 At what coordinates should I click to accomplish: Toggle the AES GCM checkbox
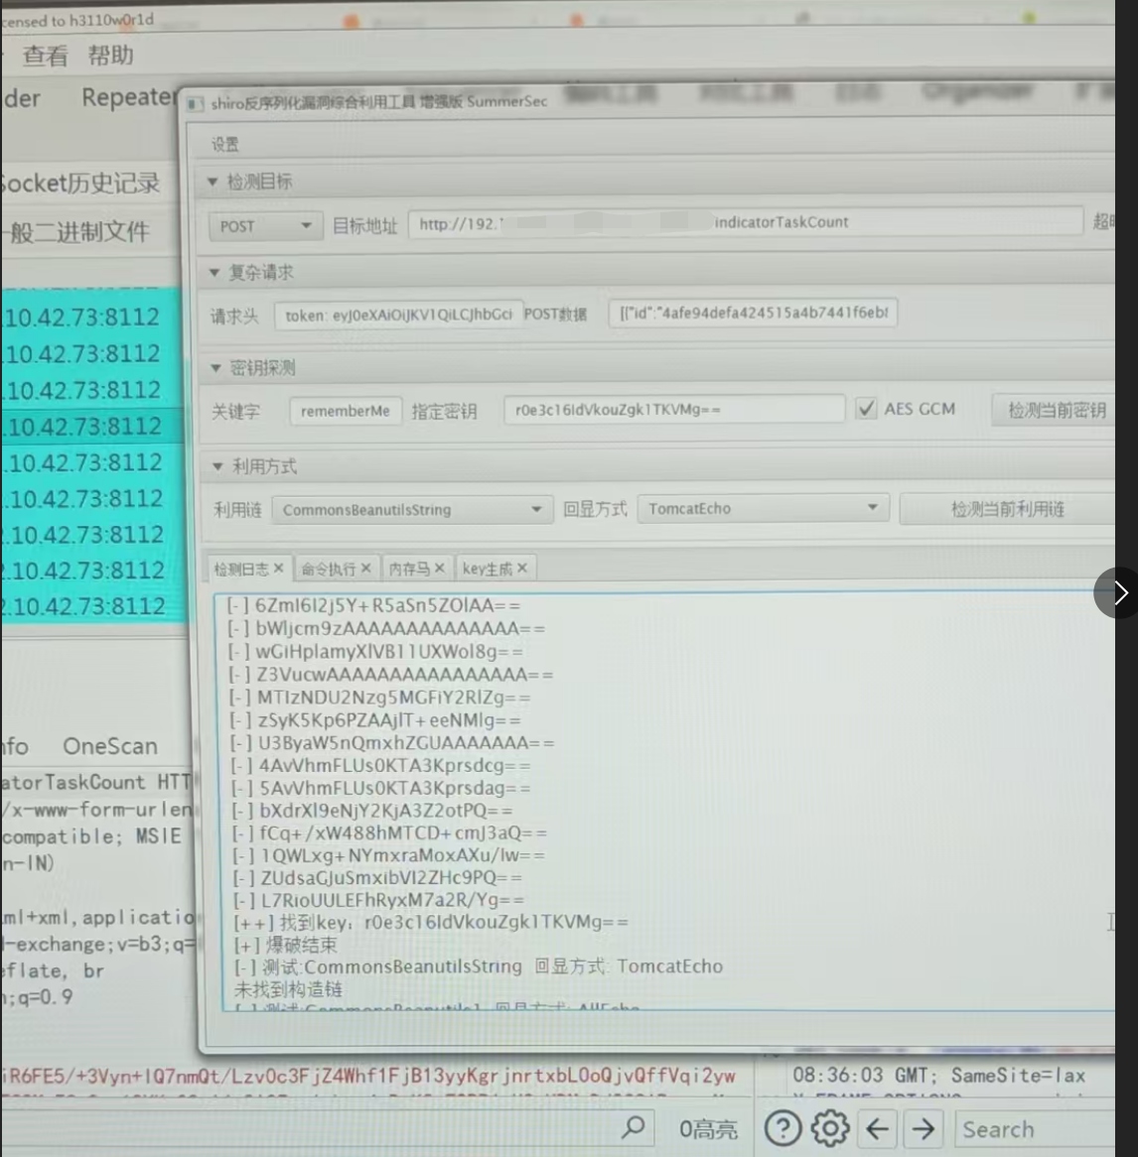click(x=867, y=409)
